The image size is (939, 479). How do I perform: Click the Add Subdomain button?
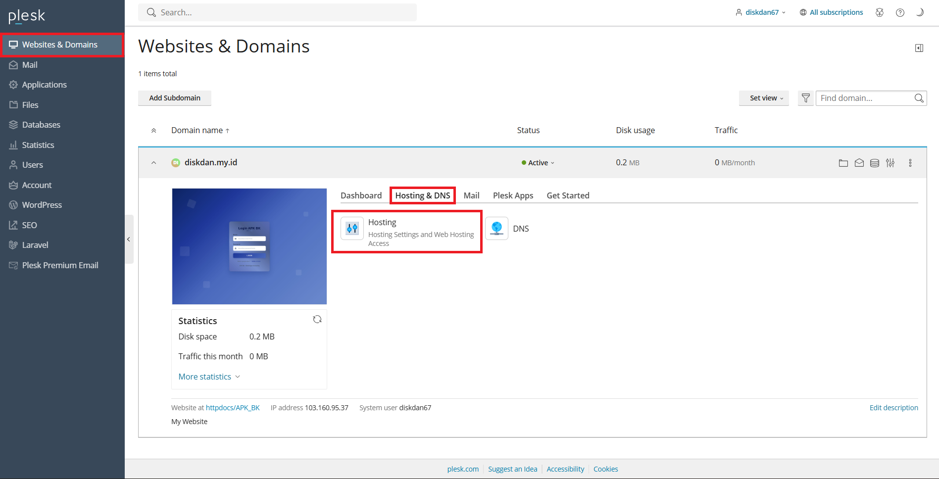[175, 98]
